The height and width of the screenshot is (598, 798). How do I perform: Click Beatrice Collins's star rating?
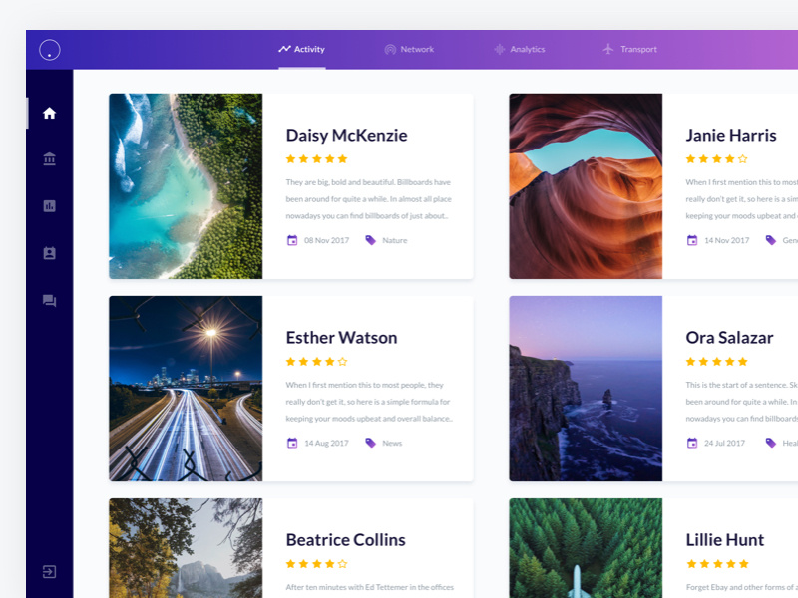pyautogui.click(x=316, y=564)
